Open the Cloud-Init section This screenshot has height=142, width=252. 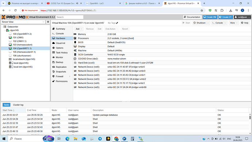coord(62,43)
